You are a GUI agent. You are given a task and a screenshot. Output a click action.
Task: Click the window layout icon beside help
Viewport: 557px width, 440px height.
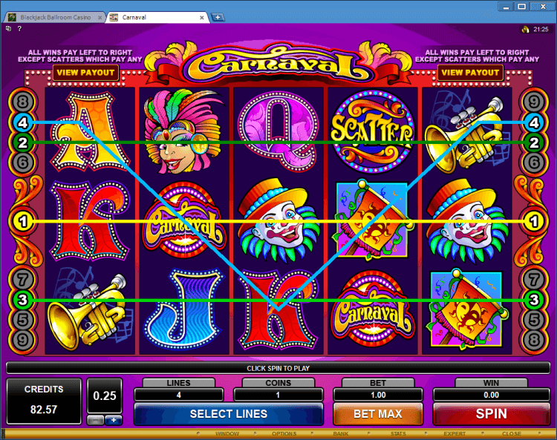pyautogui.click(x=8, y=28)
